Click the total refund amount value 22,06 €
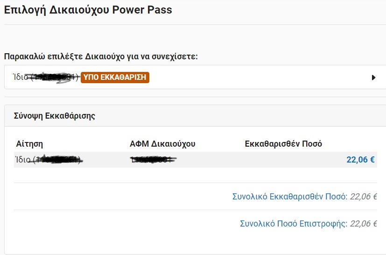 (x=363, y=224)
